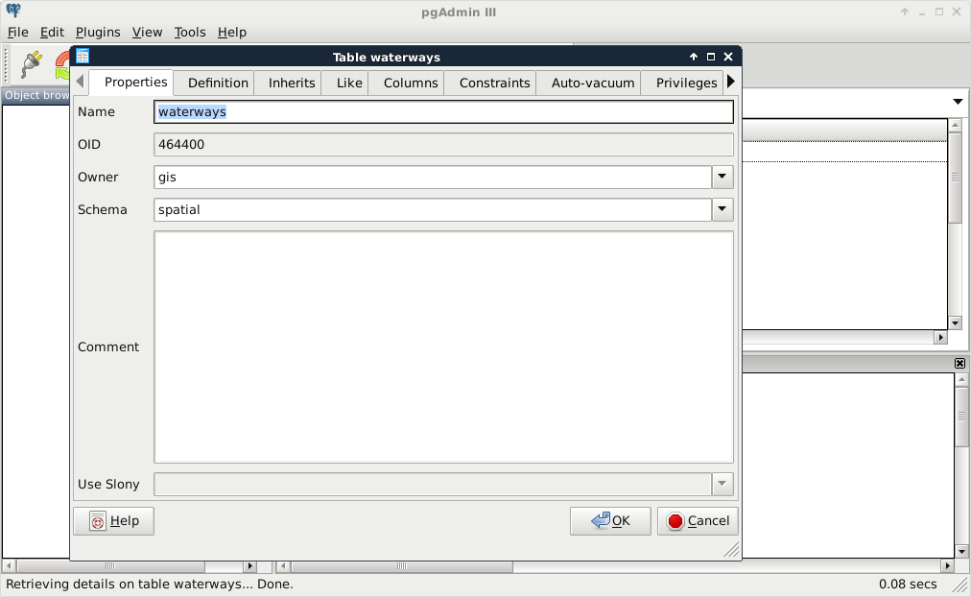Maximize the Table waterways dialog
Image resolution: width=971 pixels, height=597 pixels.
(711, 57)
